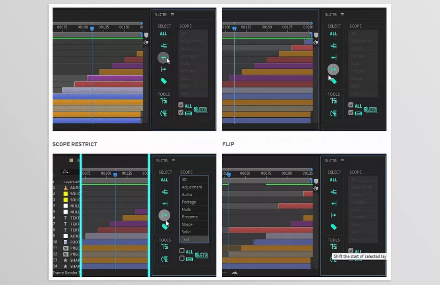Screen dimensions: 440x285
Task: Click flip layers tool icon in top-right screenshot
Action: click(x=333, y=113)
